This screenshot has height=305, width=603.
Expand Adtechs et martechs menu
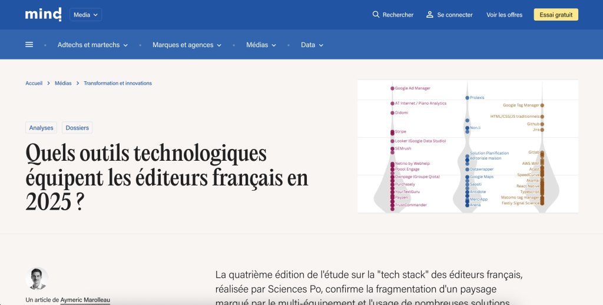(x=92, y=45)
